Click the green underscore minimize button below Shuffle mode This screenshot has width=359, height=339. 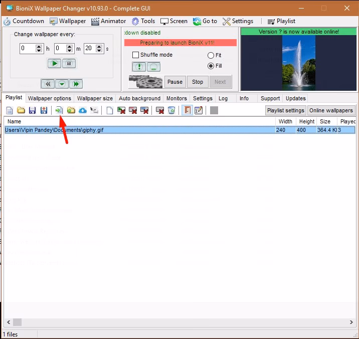coord(153,67)
